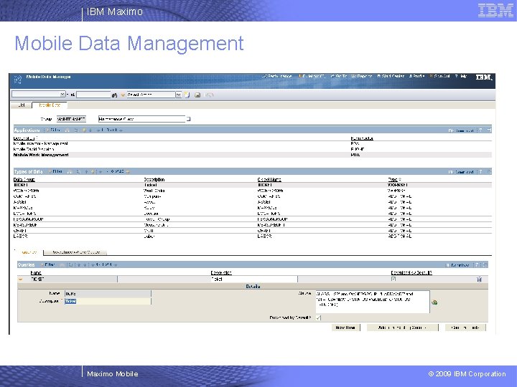
Task: Sort Types of Data by Data Group column
Action: [24, 179]
